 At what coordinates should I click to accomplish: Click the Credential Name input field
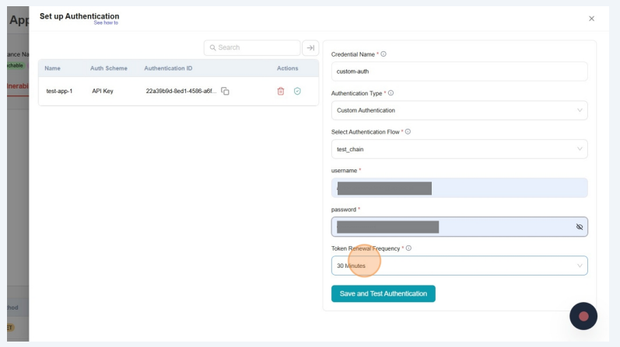[x=459, y=71]
